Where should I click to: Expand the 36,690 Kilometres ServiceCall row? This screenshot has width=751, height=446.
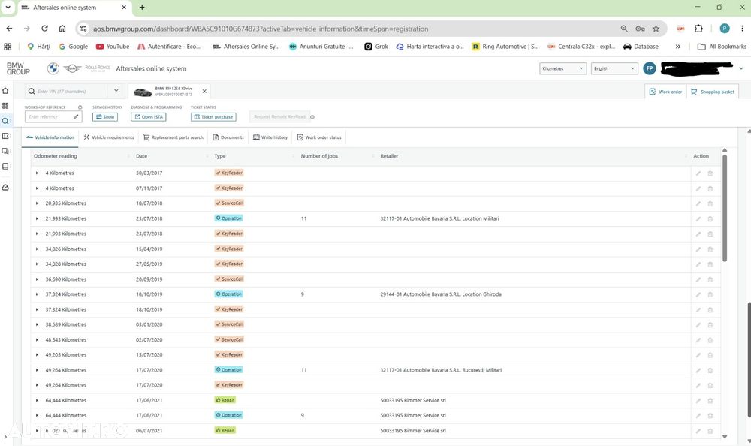[37, 279]
